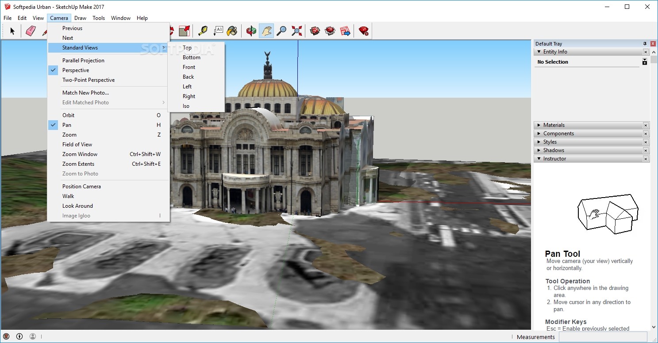658x343 pixels.
Task: Close the Materials panel
Action: click(646, 125)
